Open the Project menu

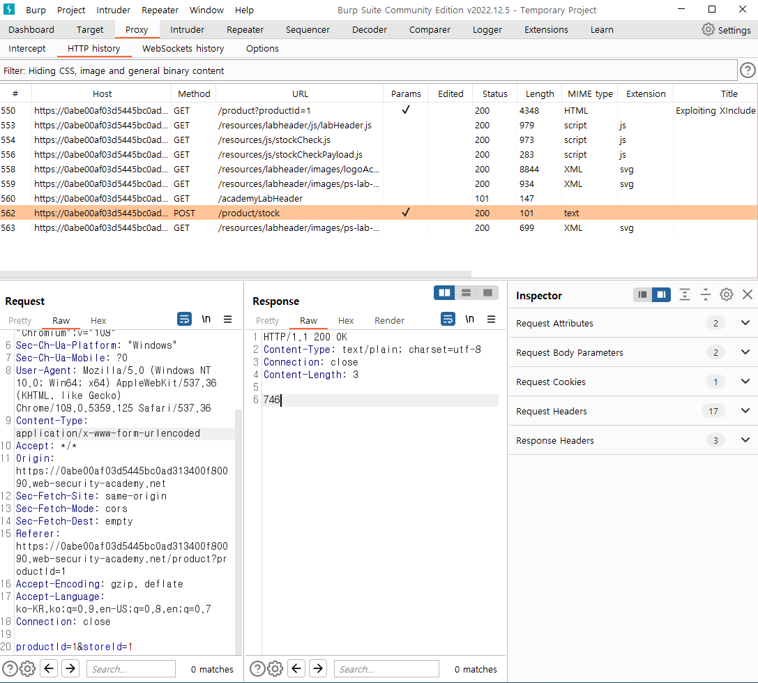pyautogui.click(x=71, y=10)
